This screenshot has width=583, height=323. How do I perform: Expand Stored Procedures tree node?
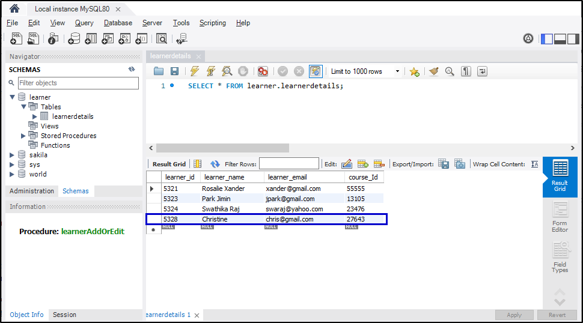(x=23, y=136)
